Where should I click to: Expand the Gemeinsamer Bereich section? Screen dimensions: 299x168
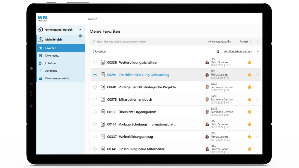point(80,30)
